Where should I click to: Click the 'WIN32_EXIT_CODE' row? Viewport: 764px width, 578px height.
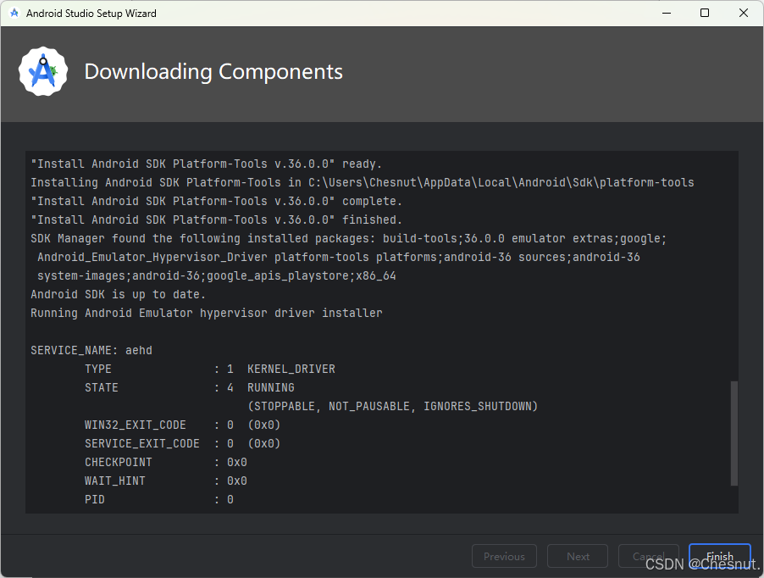(x=182, y=425)
